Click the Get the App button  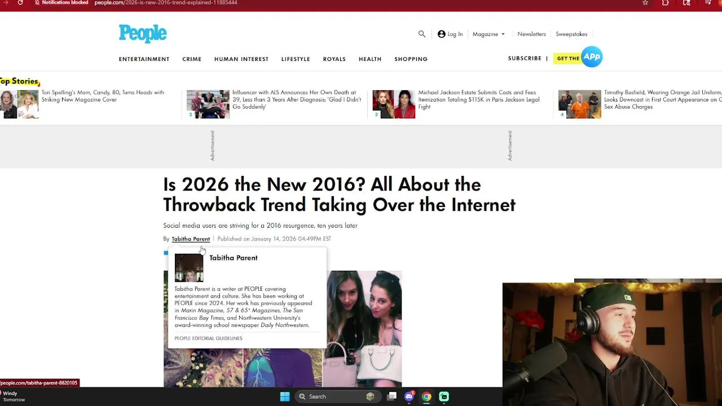(x=578, y=57)
